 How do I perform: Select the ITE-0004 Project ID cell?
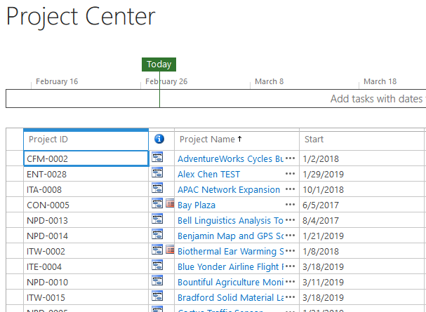point(86,266)
